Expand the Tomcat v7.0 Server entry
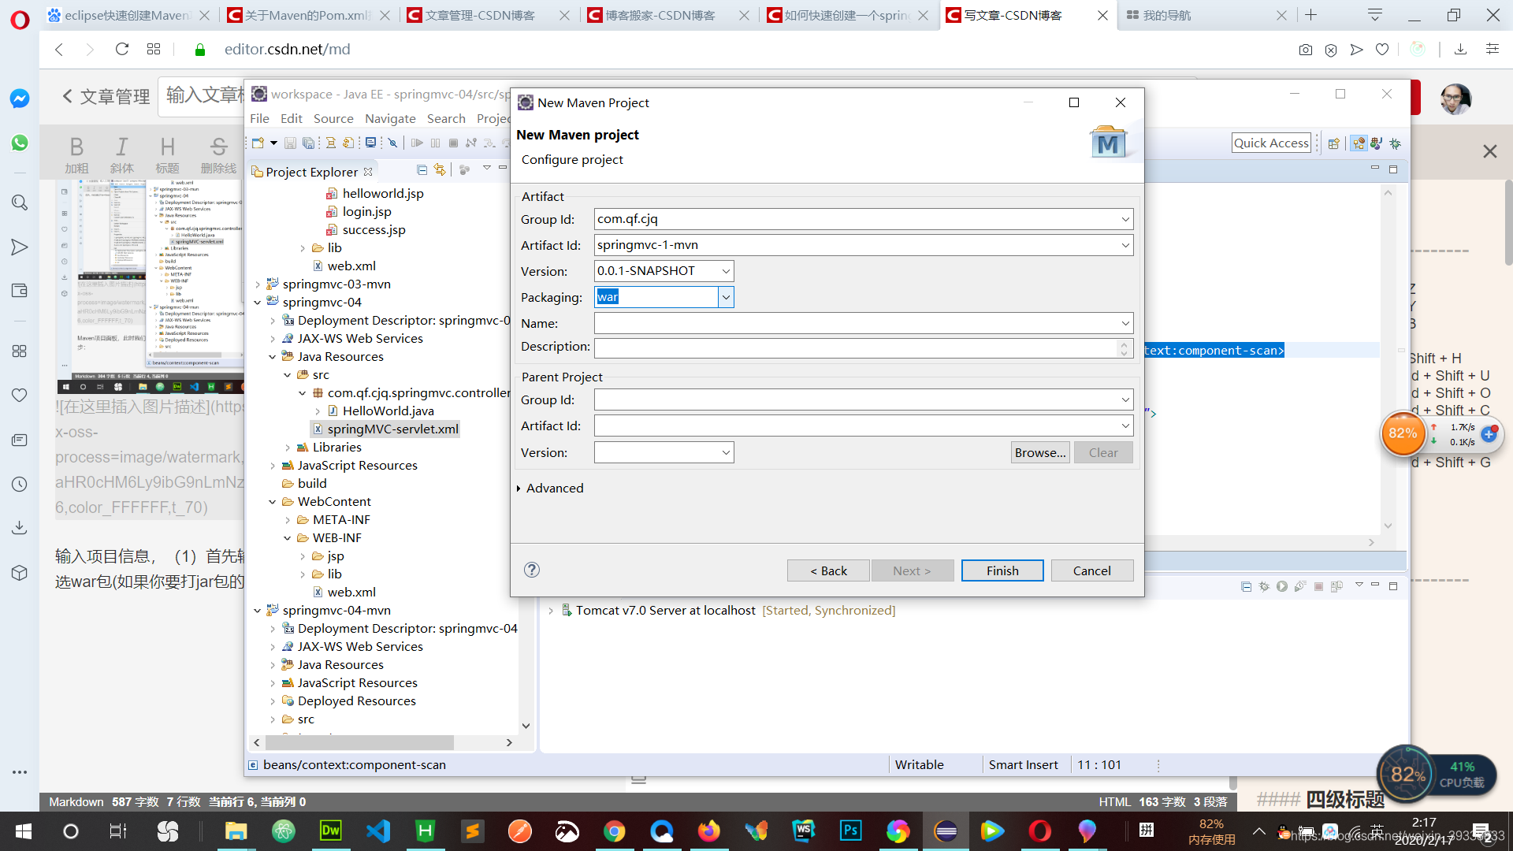This screenshot has height=851, width=1513. (x=551, y=611)
